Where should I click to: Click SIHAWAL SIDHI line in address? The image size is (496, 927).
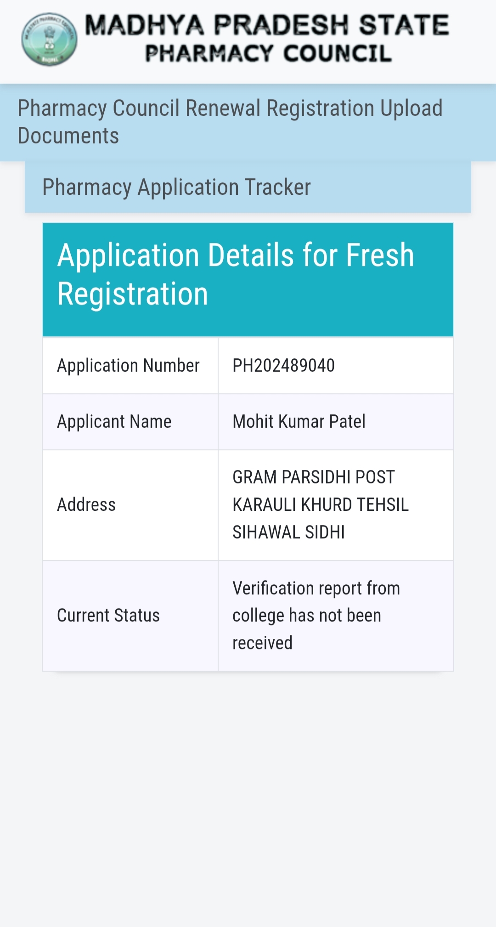[x=288, y=532]
